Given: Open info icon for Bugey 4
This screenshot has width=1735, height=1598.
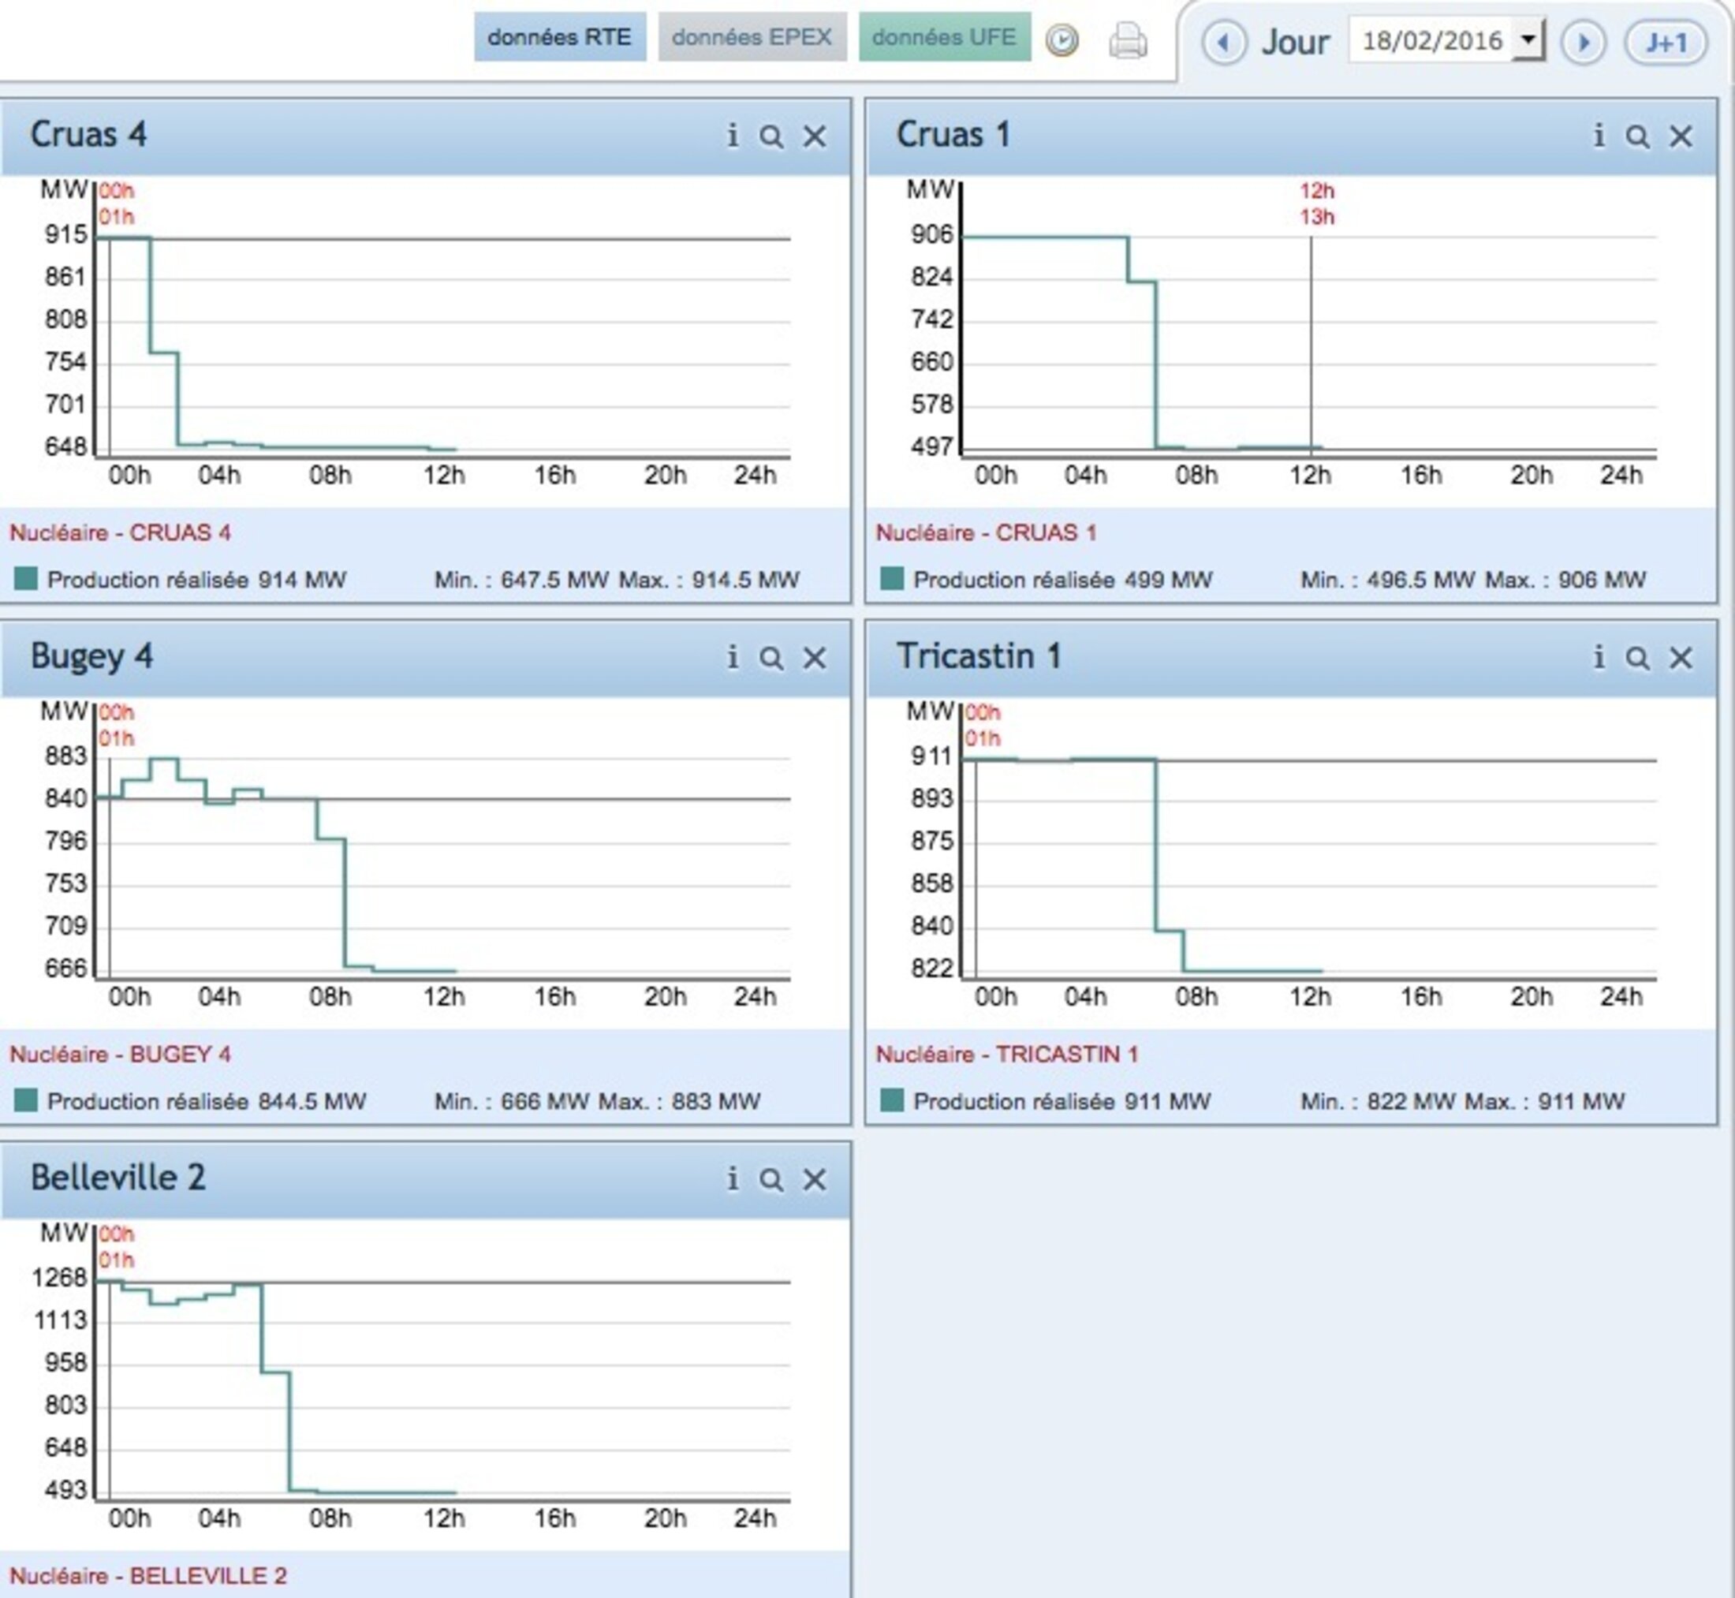Looking at the screenshot, I should [732, 657].
